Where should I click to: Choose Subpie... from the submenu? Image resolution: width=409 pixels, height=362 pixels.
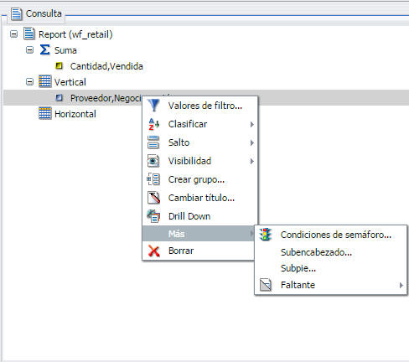pos(298,268)
